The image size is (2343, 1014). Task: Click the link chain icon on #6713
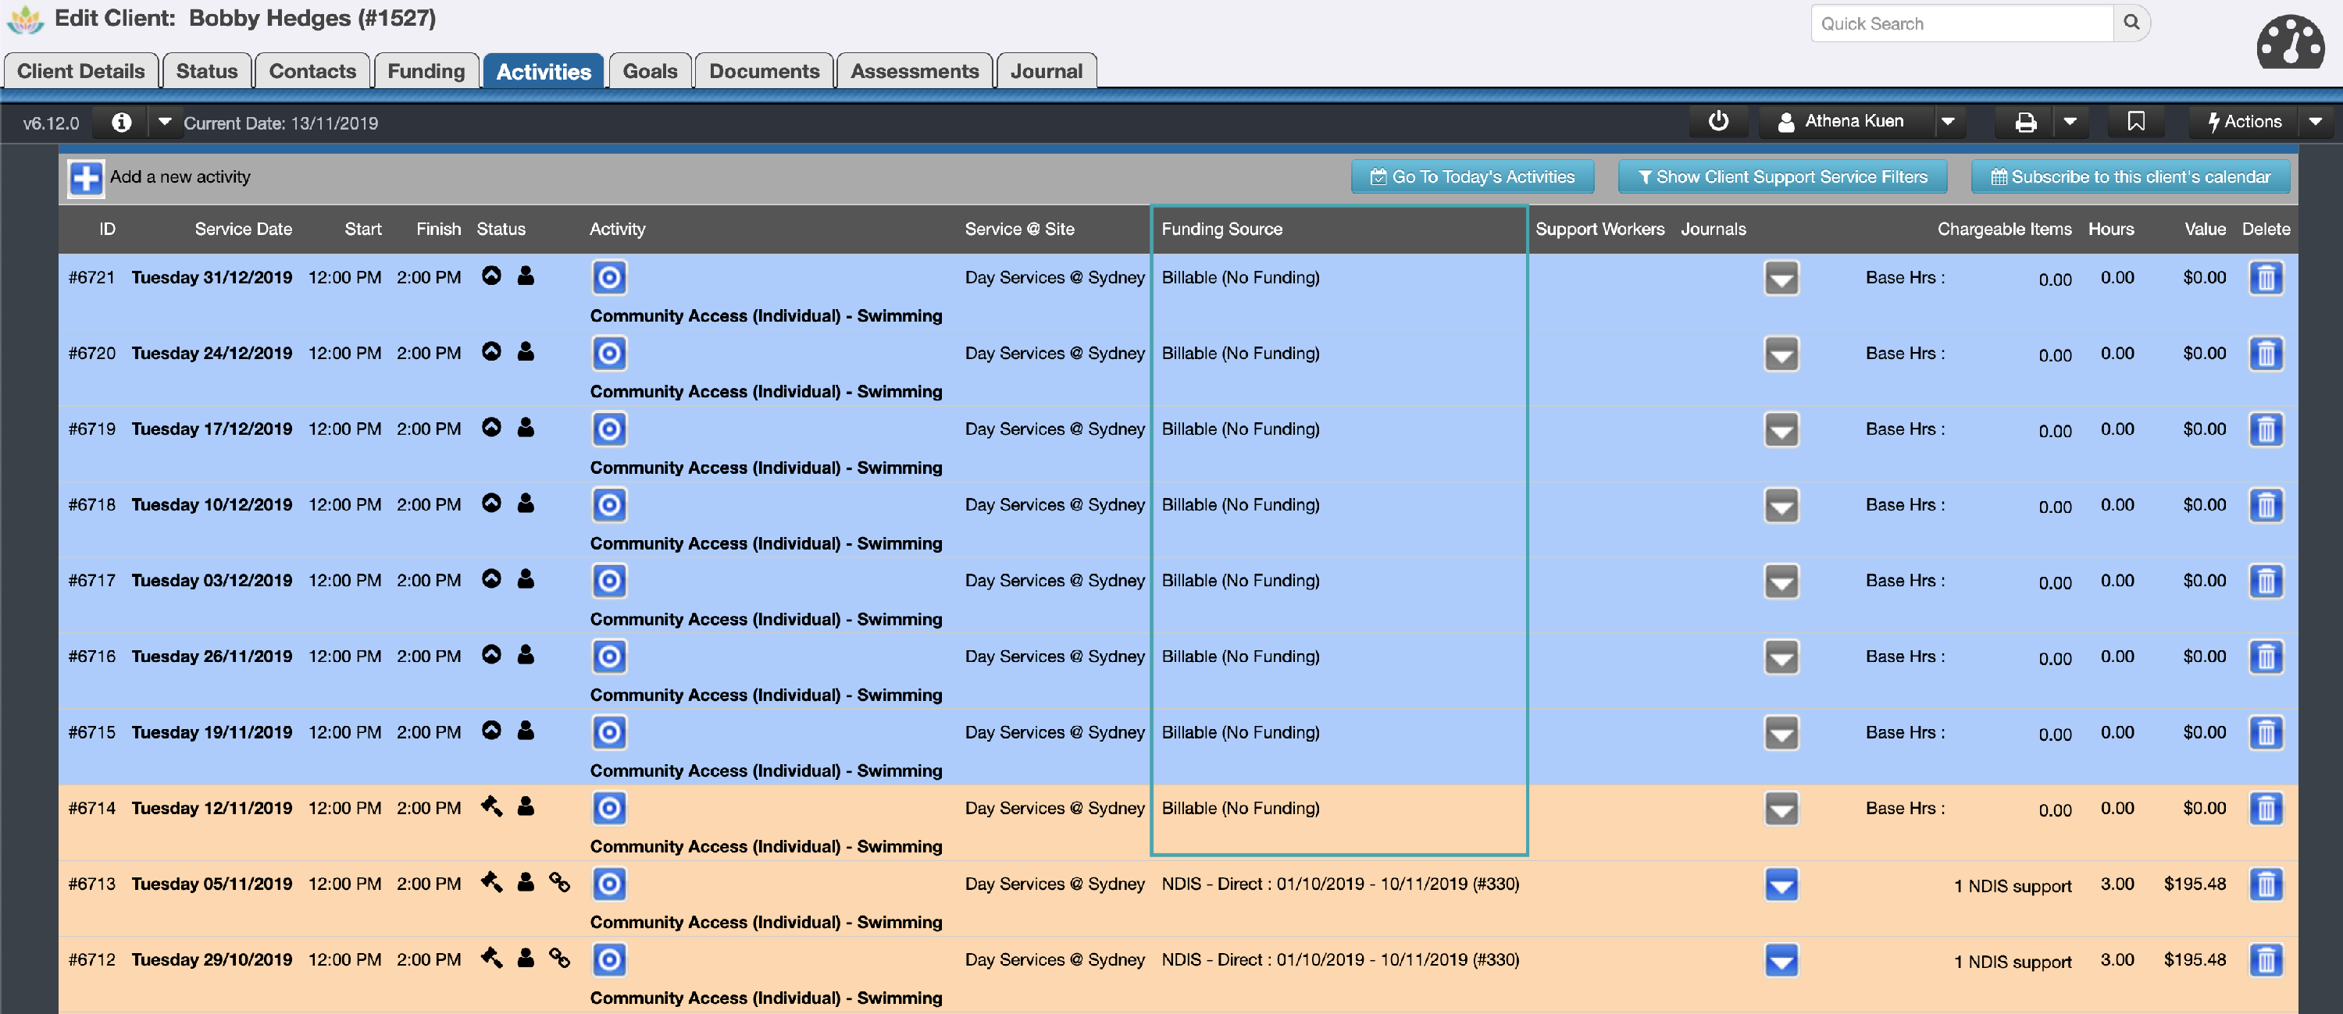pyautogui.click(x=559, y=883)
